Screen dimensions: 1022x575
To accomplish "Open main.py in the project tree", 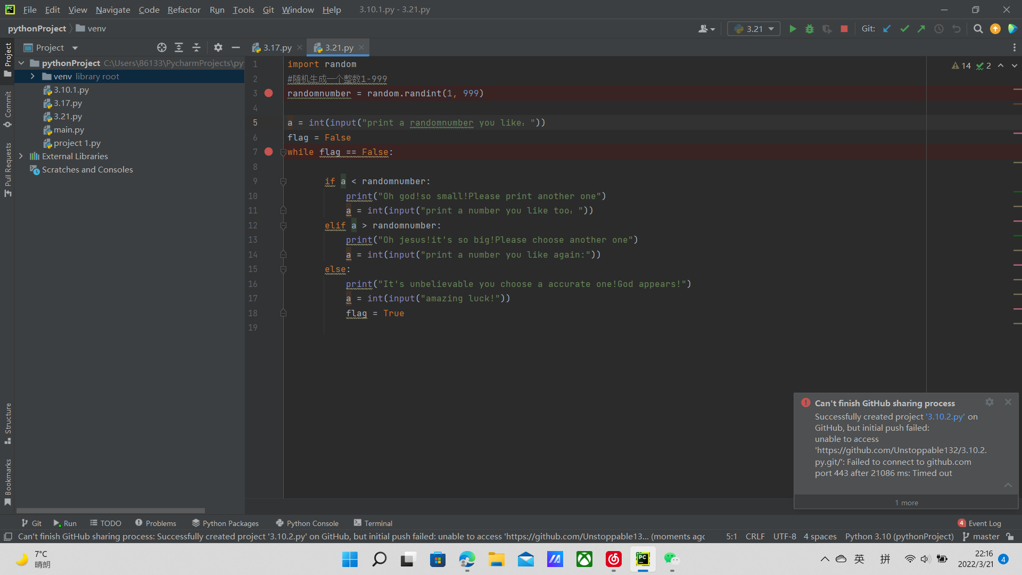I will tap(69, 129).
